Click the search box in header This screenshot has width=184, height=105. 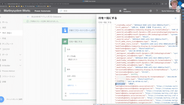point(84,11)
